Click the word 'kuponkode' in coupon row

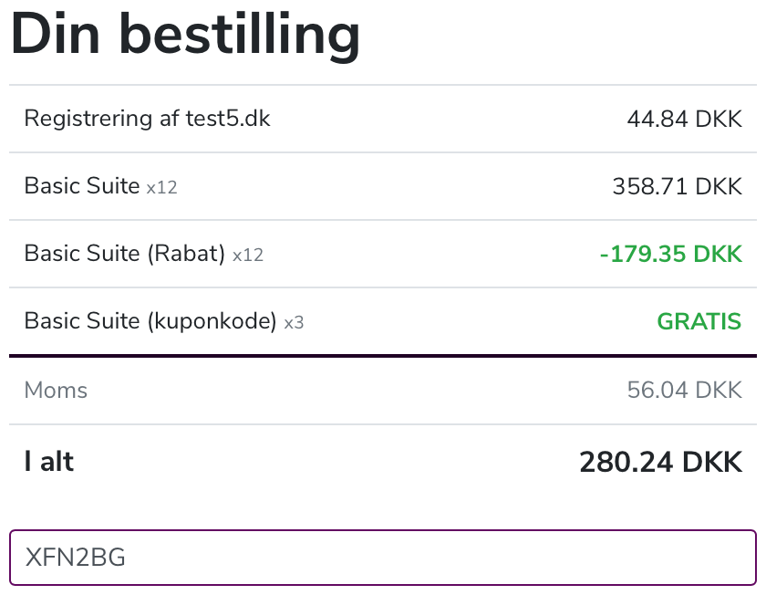pos(212,320)
